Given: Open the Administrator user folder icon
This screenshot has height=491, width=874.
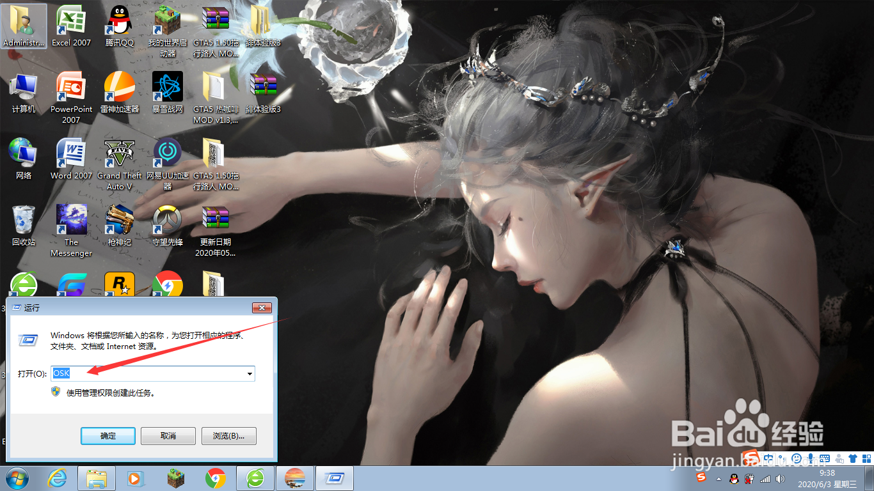Looking at the screenshot, I should pyautogui.click(x=24, y=27).
